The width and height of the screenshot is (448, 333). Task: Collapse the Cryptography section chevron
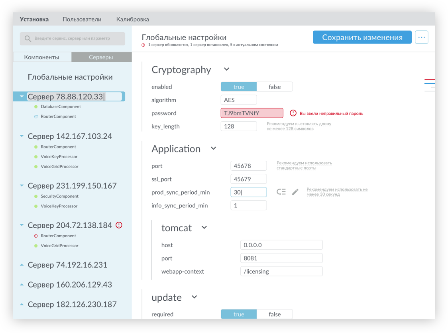coord(226,69)
